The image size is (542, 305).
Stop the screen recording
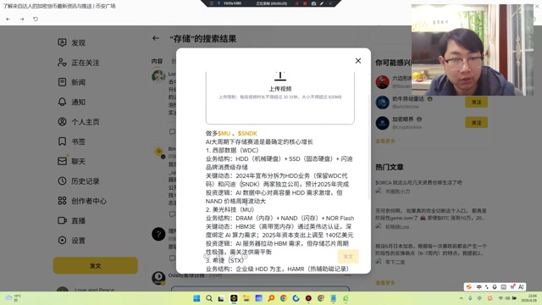pyautogui.click(x=305, y=3)
